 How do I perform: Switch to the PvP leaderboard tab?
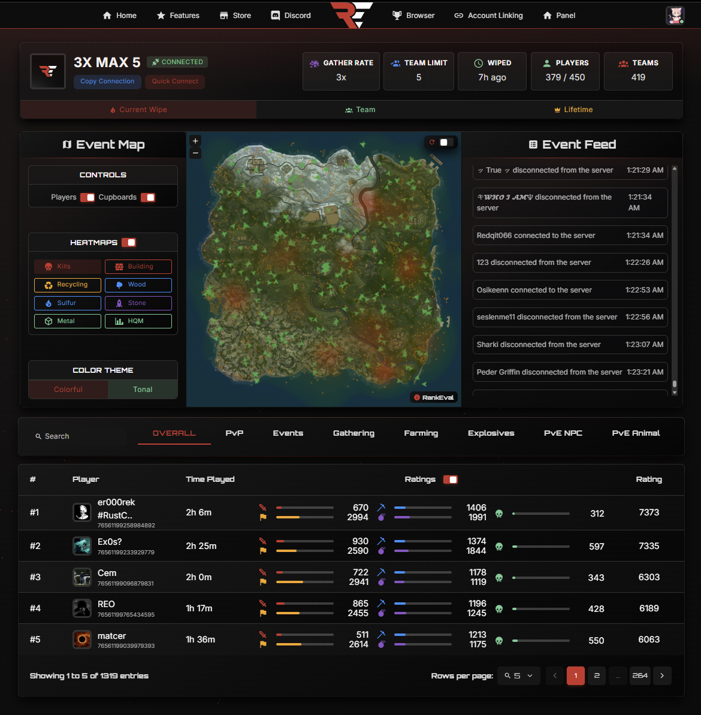(x=234, y=433)
